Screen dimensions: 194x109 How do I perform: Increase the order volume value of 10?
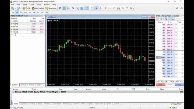[173, 81]
